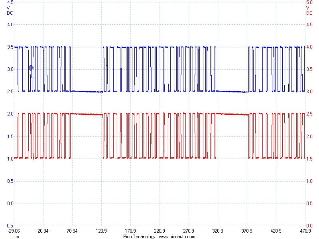The image size is (319, 239).
Task: Click the 470.9 time axis end value
Action: tap(305, 231)
